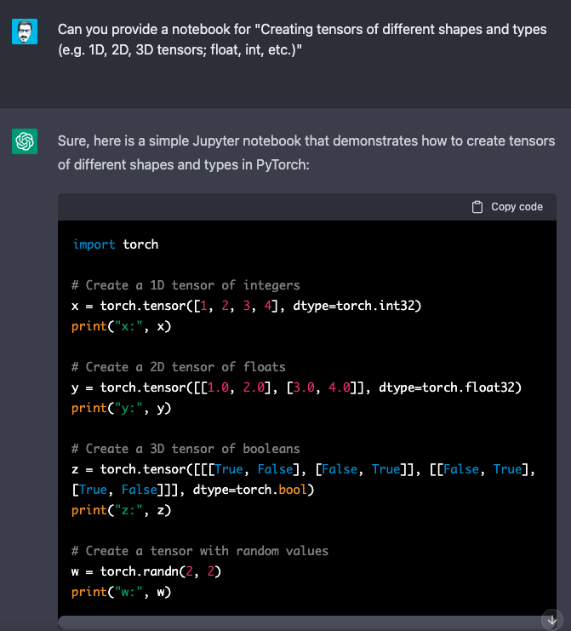Click the line with dtype=torch.float32
The image size is (571, 631).
click(296, 387)
